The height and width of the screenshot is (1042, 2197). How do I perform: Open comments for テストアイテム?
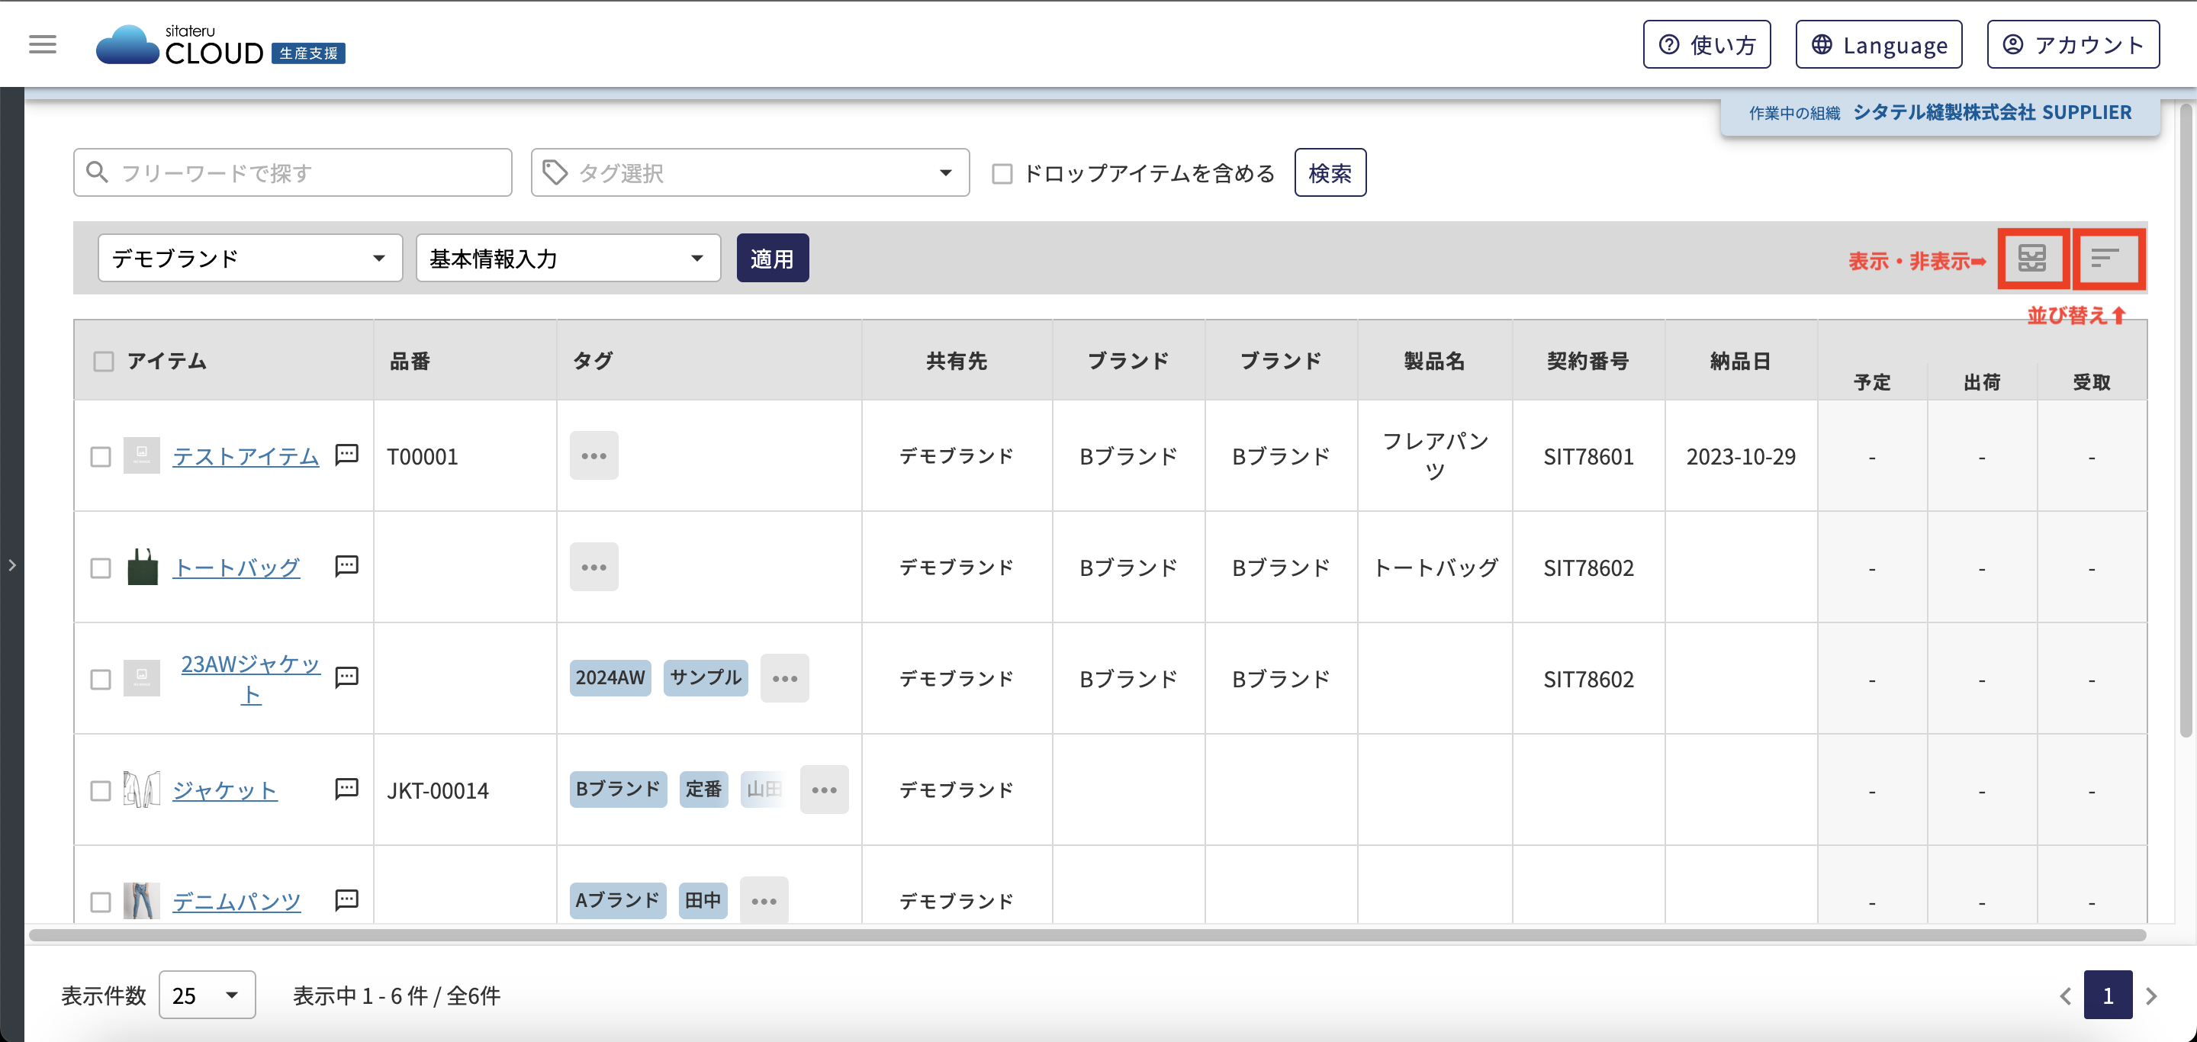coord(347,455)
